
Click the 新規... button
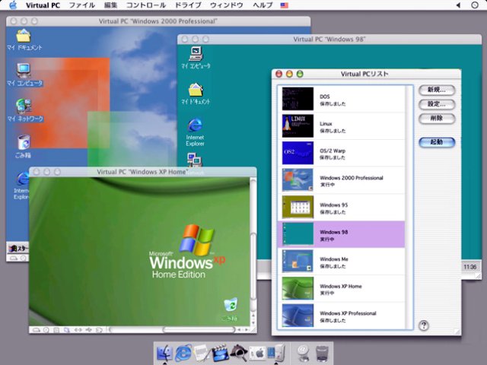[436, 90]
